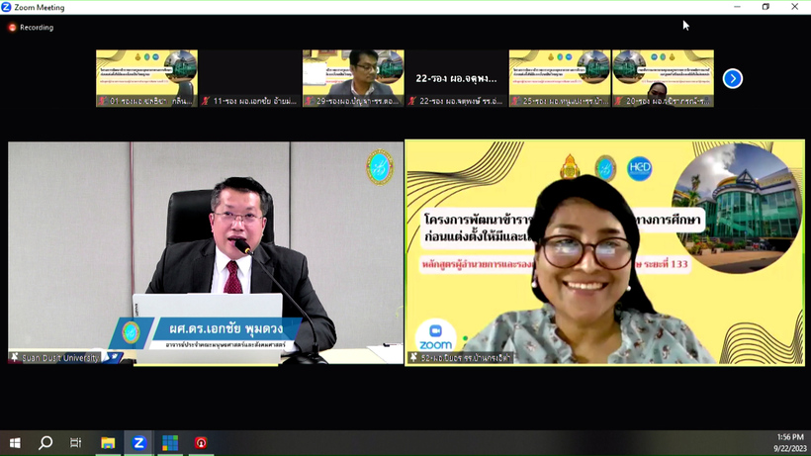Open File Explorer from the taskbar
The image size is (811, 456).
pyautogui.click(x=108, y=443)
